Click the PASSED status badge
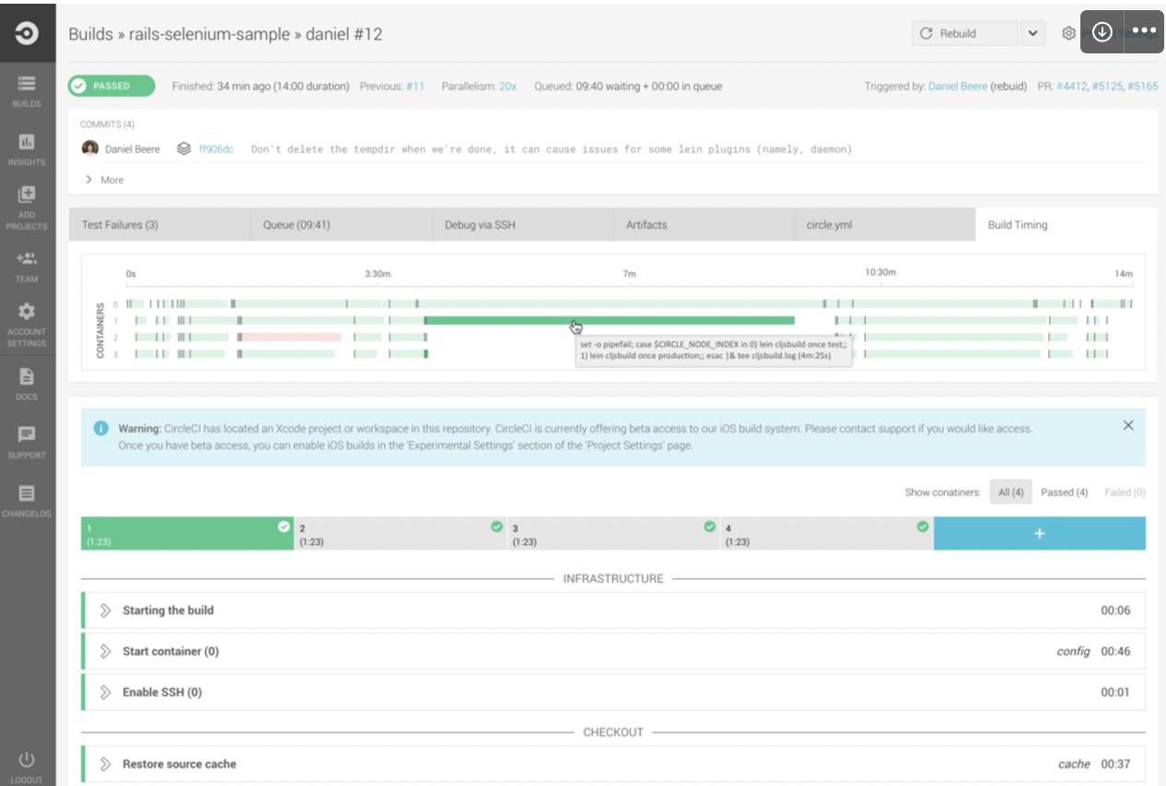Image resolution: width=1166 pixels, height=786 pixels. 111,86
